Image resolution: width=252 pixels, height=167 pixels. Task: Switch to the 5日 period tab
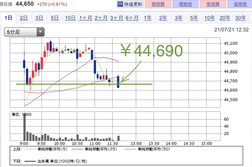55,18
